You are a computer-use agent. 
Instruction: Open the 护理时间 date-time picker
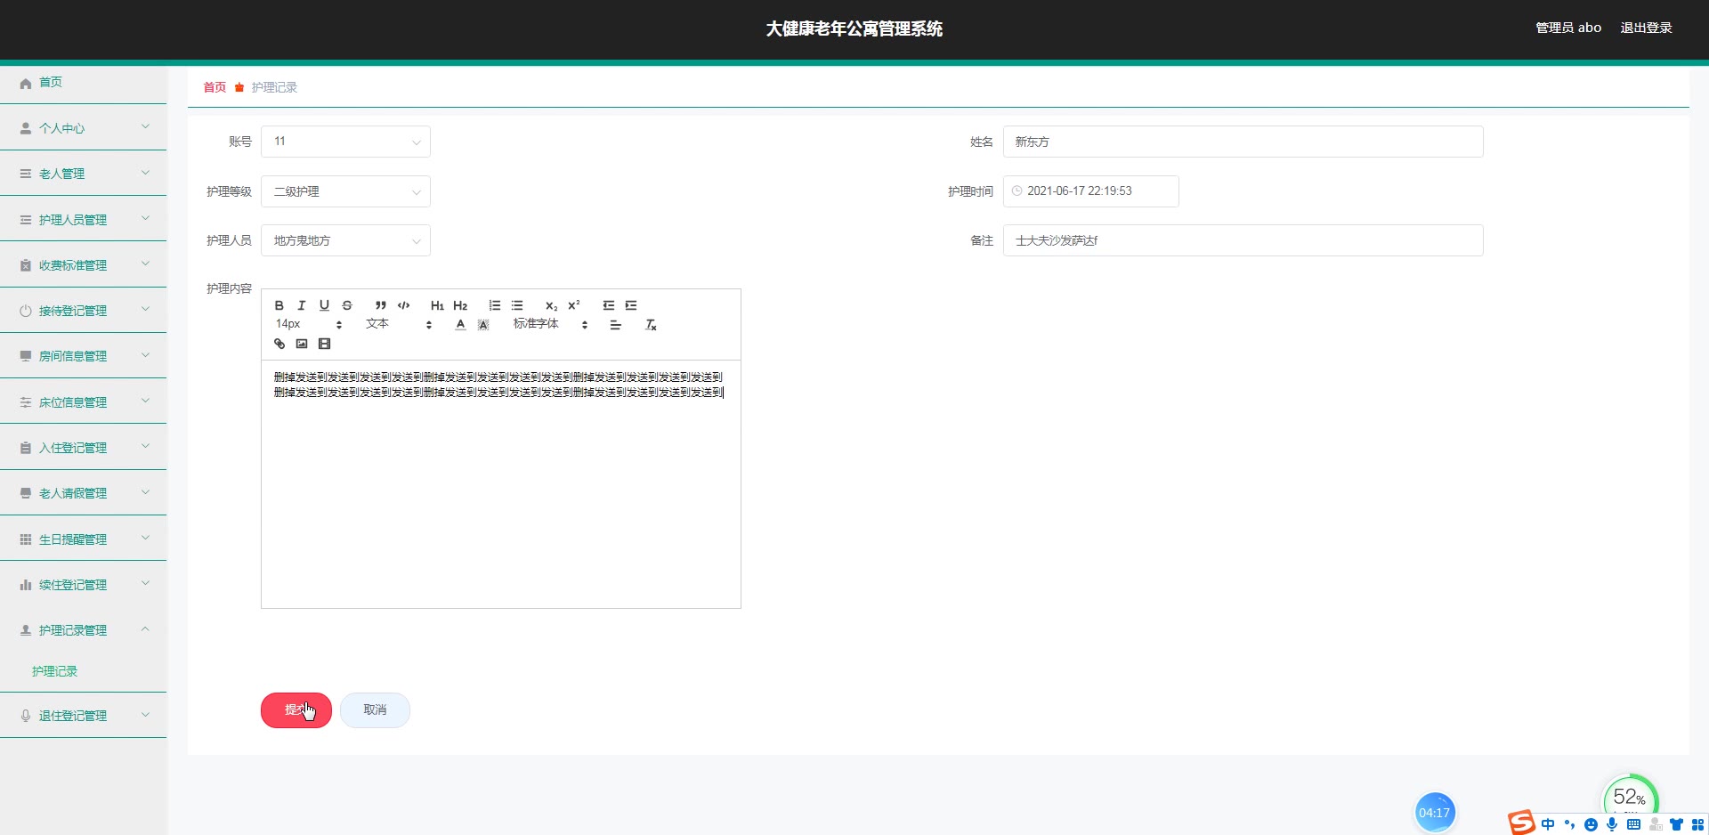click(x=1090, y=191)
